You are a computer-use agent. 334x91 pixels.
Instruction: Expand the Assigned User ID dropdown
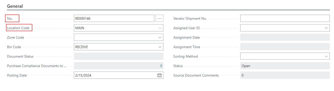coord(326,28)
